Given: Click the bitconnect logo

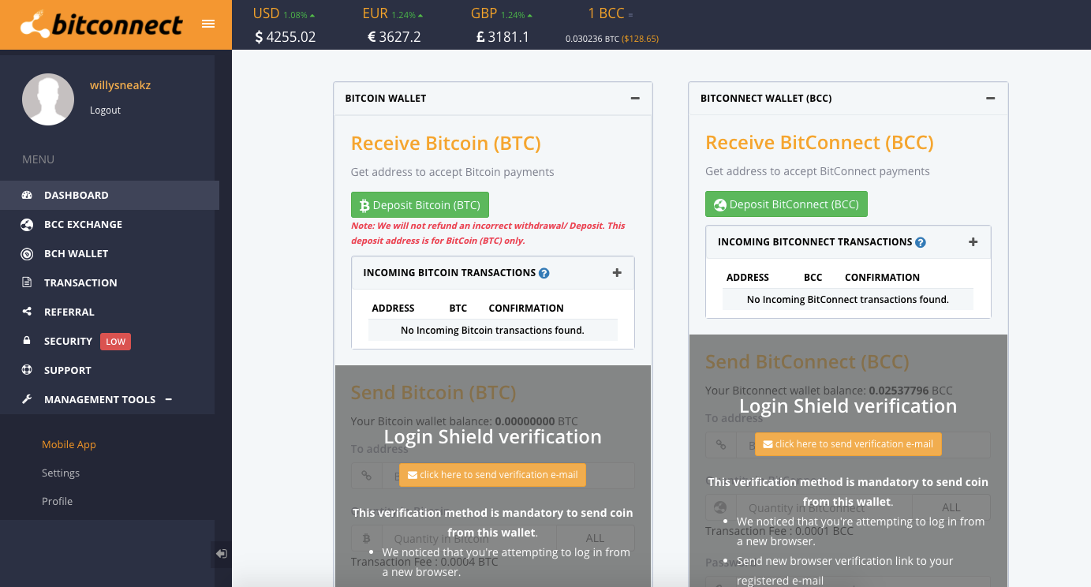Looking at the screenshot, I should (100, 24).
